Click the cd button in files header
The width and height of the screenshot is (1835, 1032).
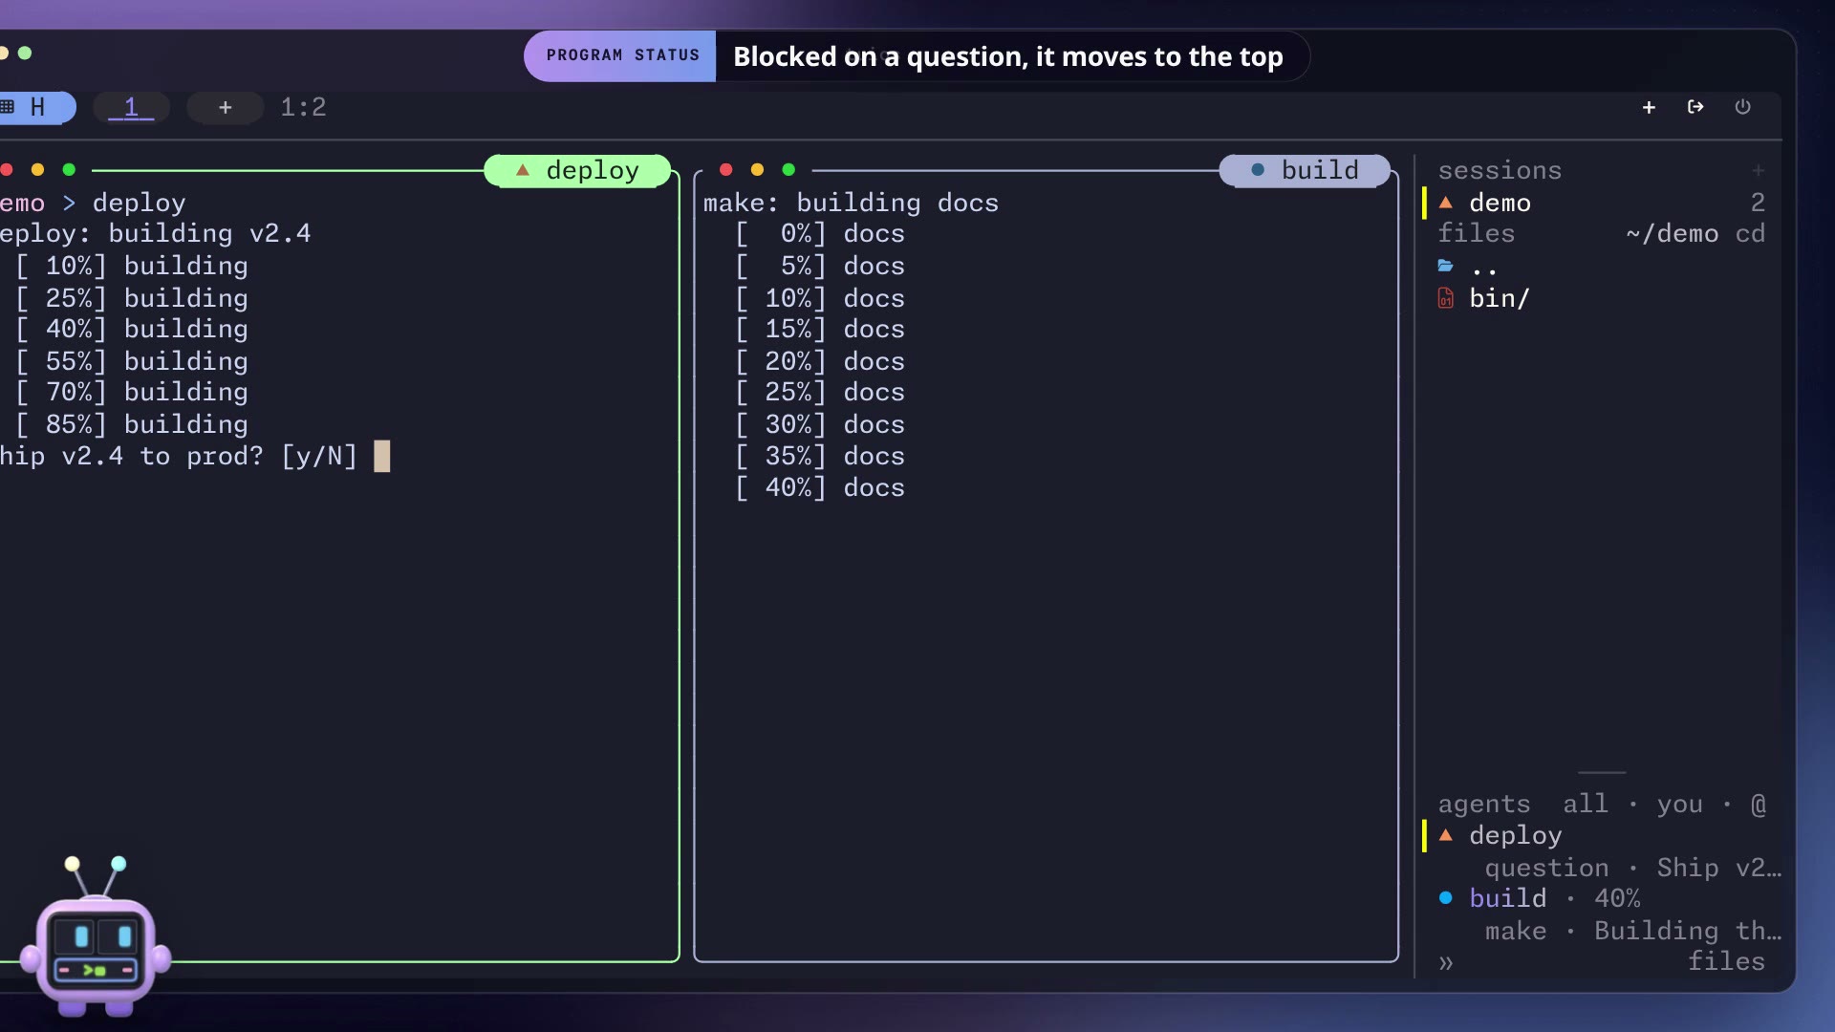pyautogui.click(x=1750, y=234)
